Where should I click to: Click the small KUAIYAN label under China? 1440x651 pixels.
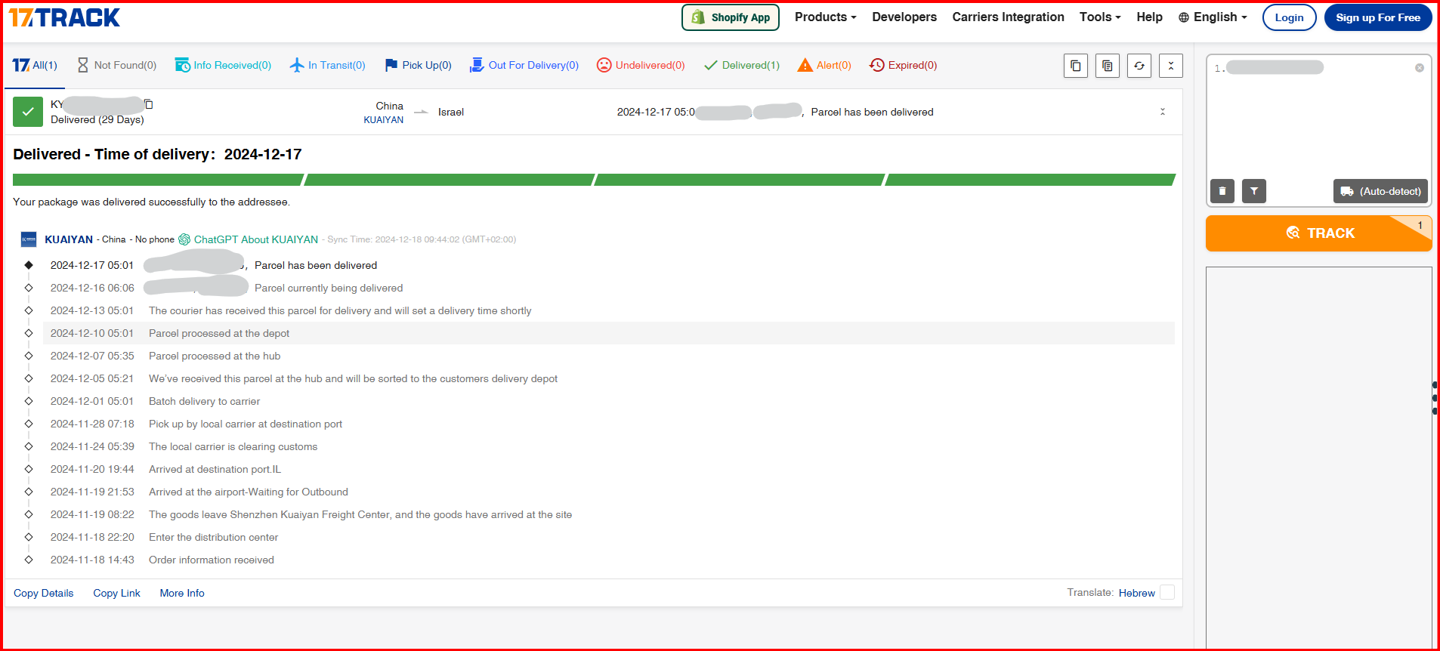384,120
